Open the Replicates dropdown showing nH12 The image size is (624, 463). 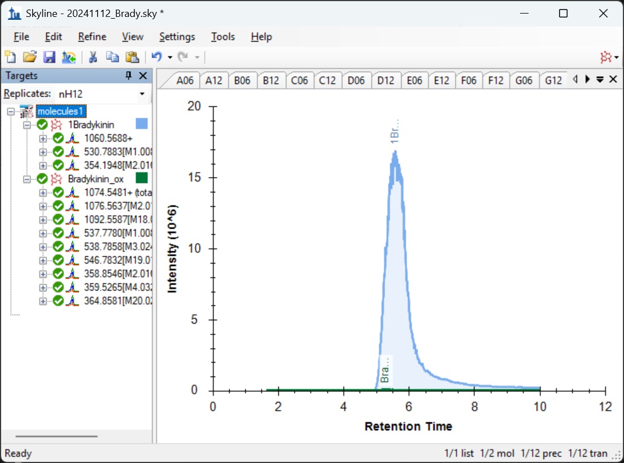click(x=142, y=94)
